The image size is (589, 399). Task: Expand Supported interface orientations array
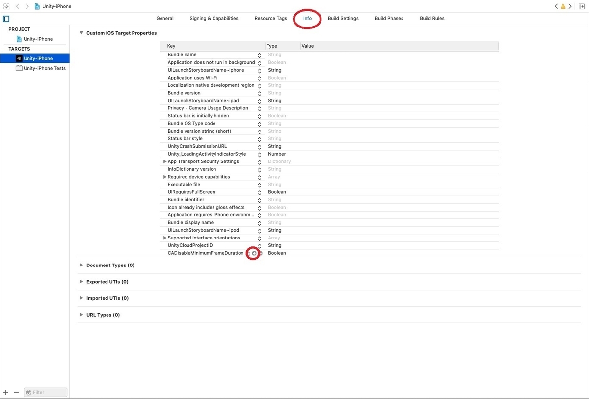click(x=165, y=238)
